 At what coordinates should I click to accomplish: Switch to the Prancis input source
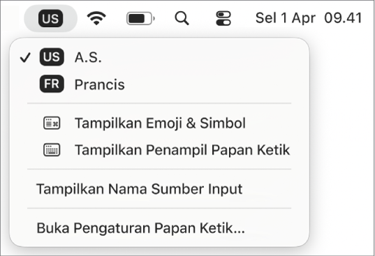coord(159,84)
